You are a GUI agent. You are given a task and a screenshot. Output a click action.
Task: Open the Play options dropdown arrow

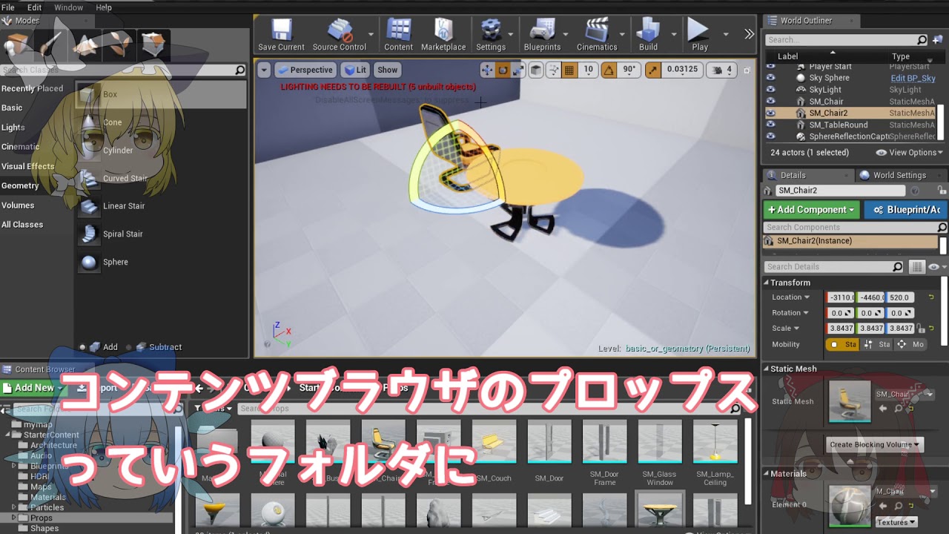[726, 34]
